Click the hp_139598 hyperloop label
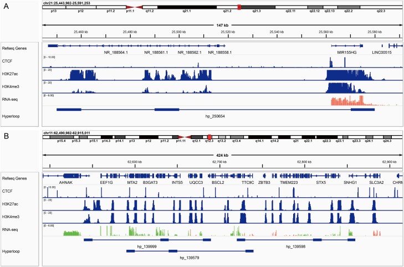 click(x=295, y=247)
